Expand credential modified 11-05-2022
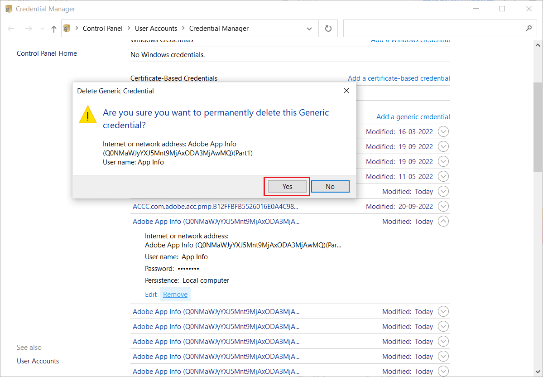This screenshot has width=543, height=377. pyautogui.click(x=443, y=176)
